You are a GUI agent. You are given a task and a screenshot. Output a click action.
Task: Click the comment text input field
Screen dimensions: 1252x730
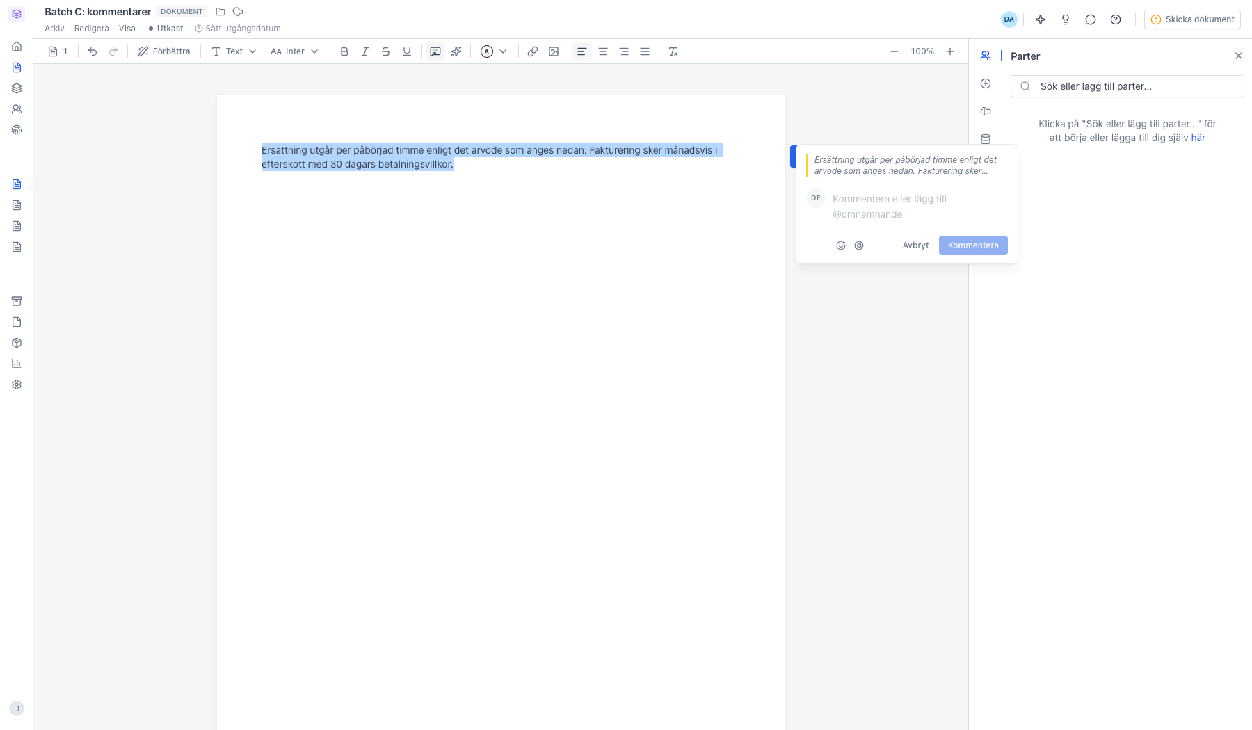(918, 206)
